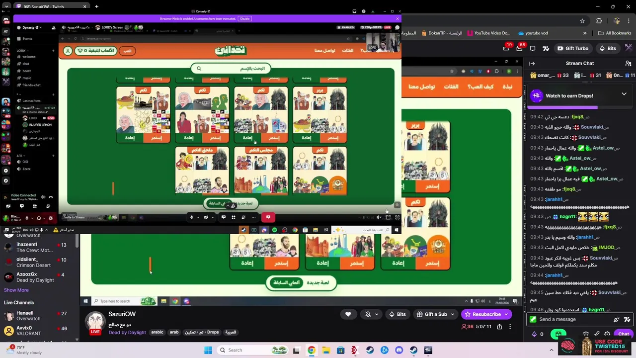
Task: Click the Drops stream tag
Action: (x=202, y=332)
